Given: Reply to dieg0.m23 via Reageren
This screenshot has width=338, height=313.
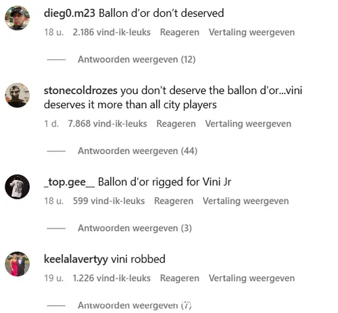Looking at the screenshot, I should (180, 32).
